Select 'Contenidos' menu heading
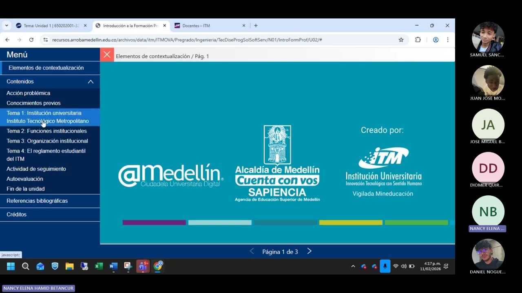Image resolution: width=522 pixels, height=293 pixels. (20, 81)
